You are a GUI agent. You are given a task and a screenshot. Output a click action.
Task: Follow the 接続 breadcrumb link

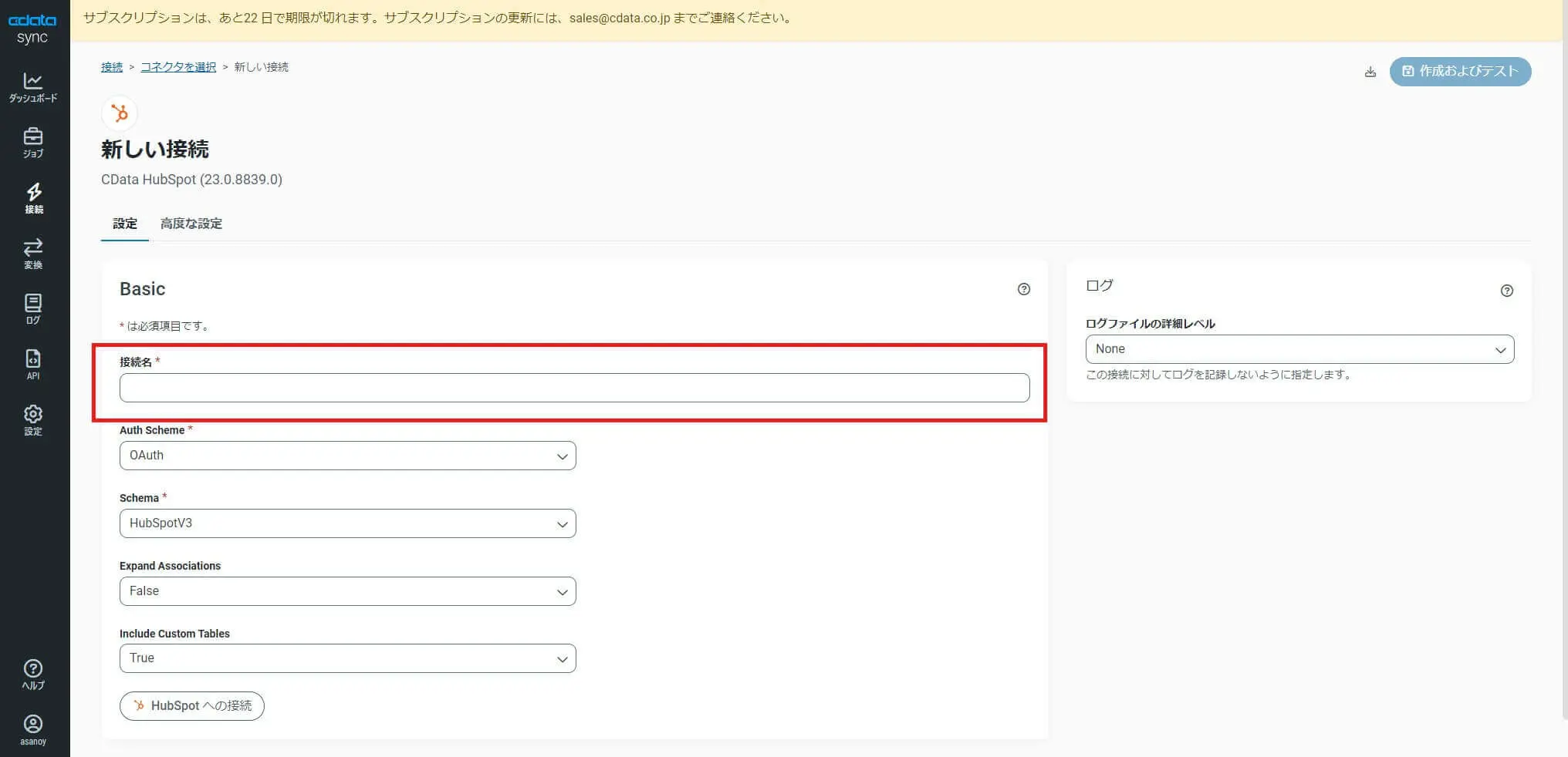click(x=112, y=67)
